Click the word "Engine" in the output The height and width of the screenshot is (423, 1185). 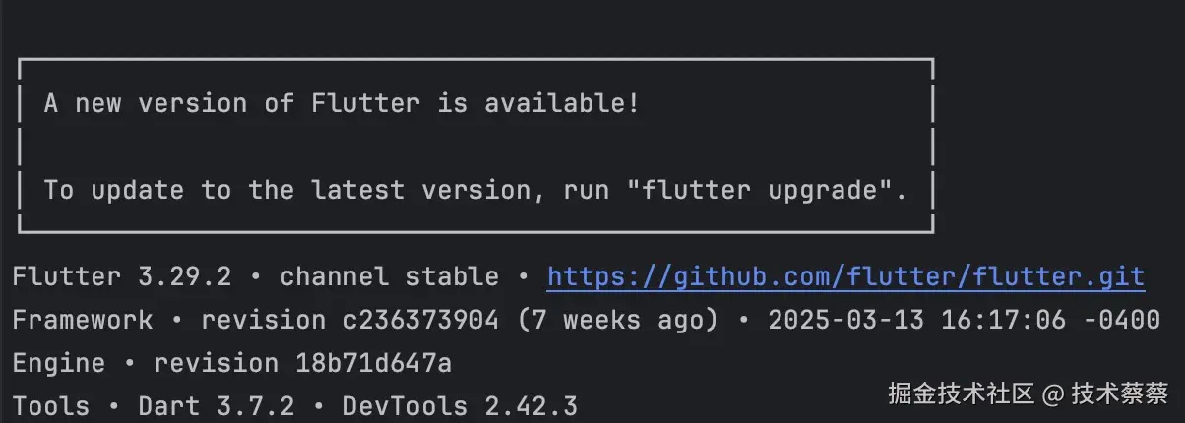(58, 363)
